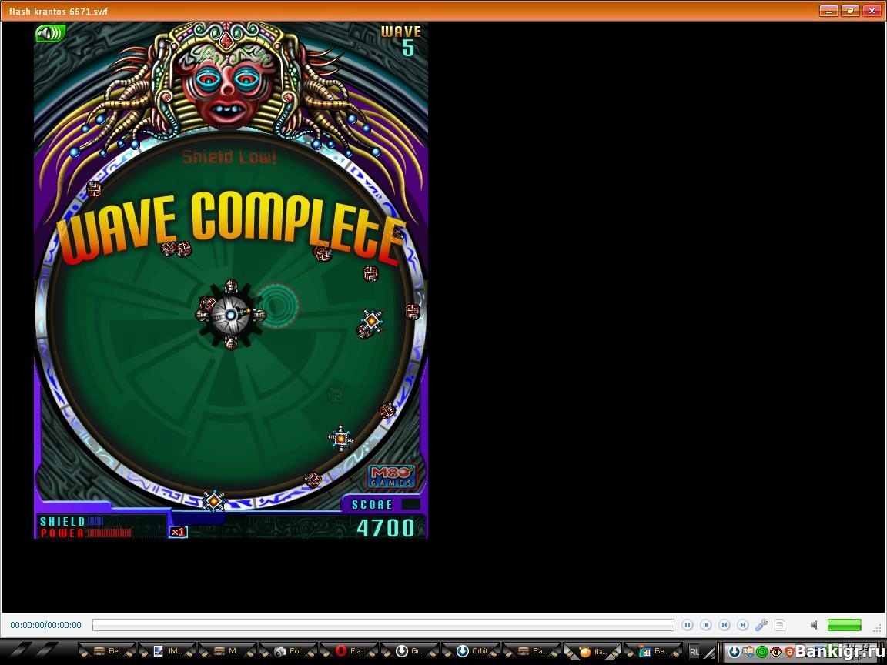Click the central turret ship
The width and height of the screenshot is (887, 665).
[231, 315]
